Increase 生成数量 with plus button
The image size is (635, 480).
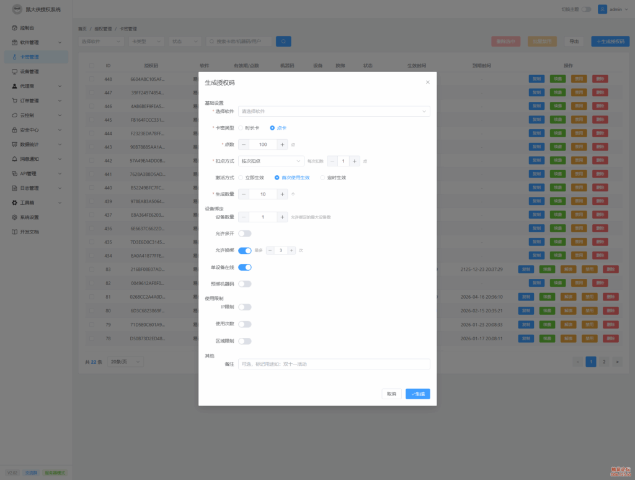(283, 194)
